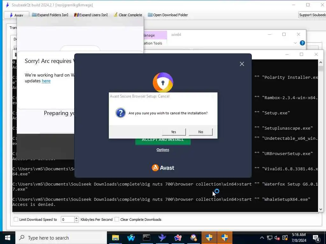Switch to Command Prompt from the taskbar
Screen dimensions: 326x244
[146, 238]
